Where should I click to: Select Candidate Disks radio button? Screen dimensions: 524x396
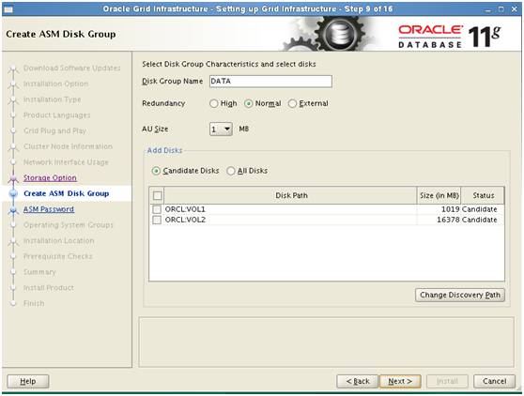click(x=156, y=171)
